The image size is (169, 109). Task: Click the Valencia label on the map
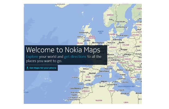pyautogui.click(x=98, y=76)
